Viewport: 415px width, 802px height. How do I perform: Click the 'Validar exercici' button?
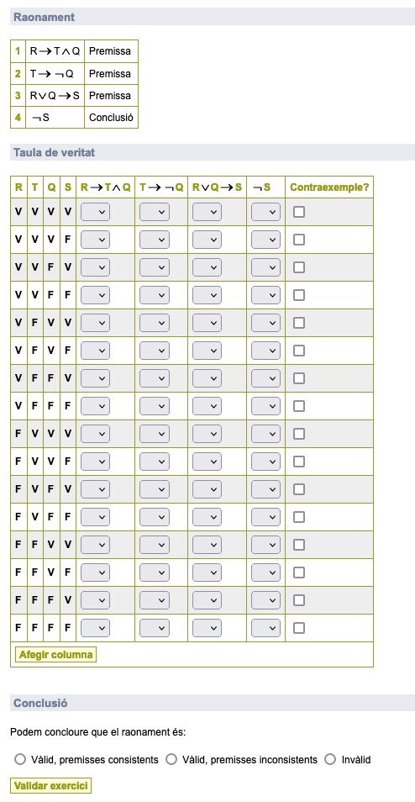pos(50,786)
